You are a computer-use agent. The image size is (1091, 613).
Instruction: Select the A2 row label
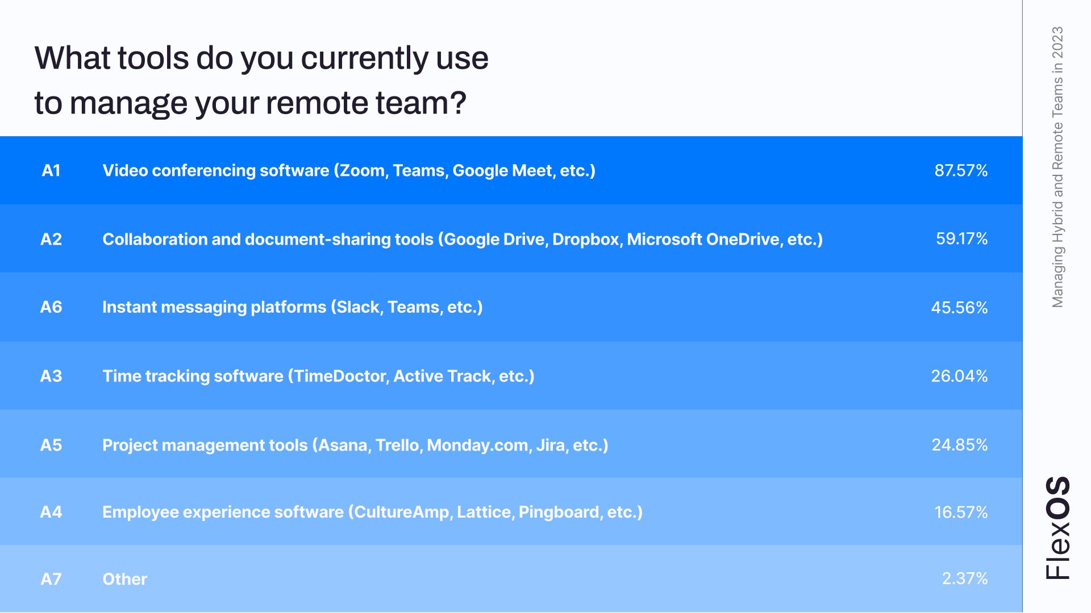(51, 239)
